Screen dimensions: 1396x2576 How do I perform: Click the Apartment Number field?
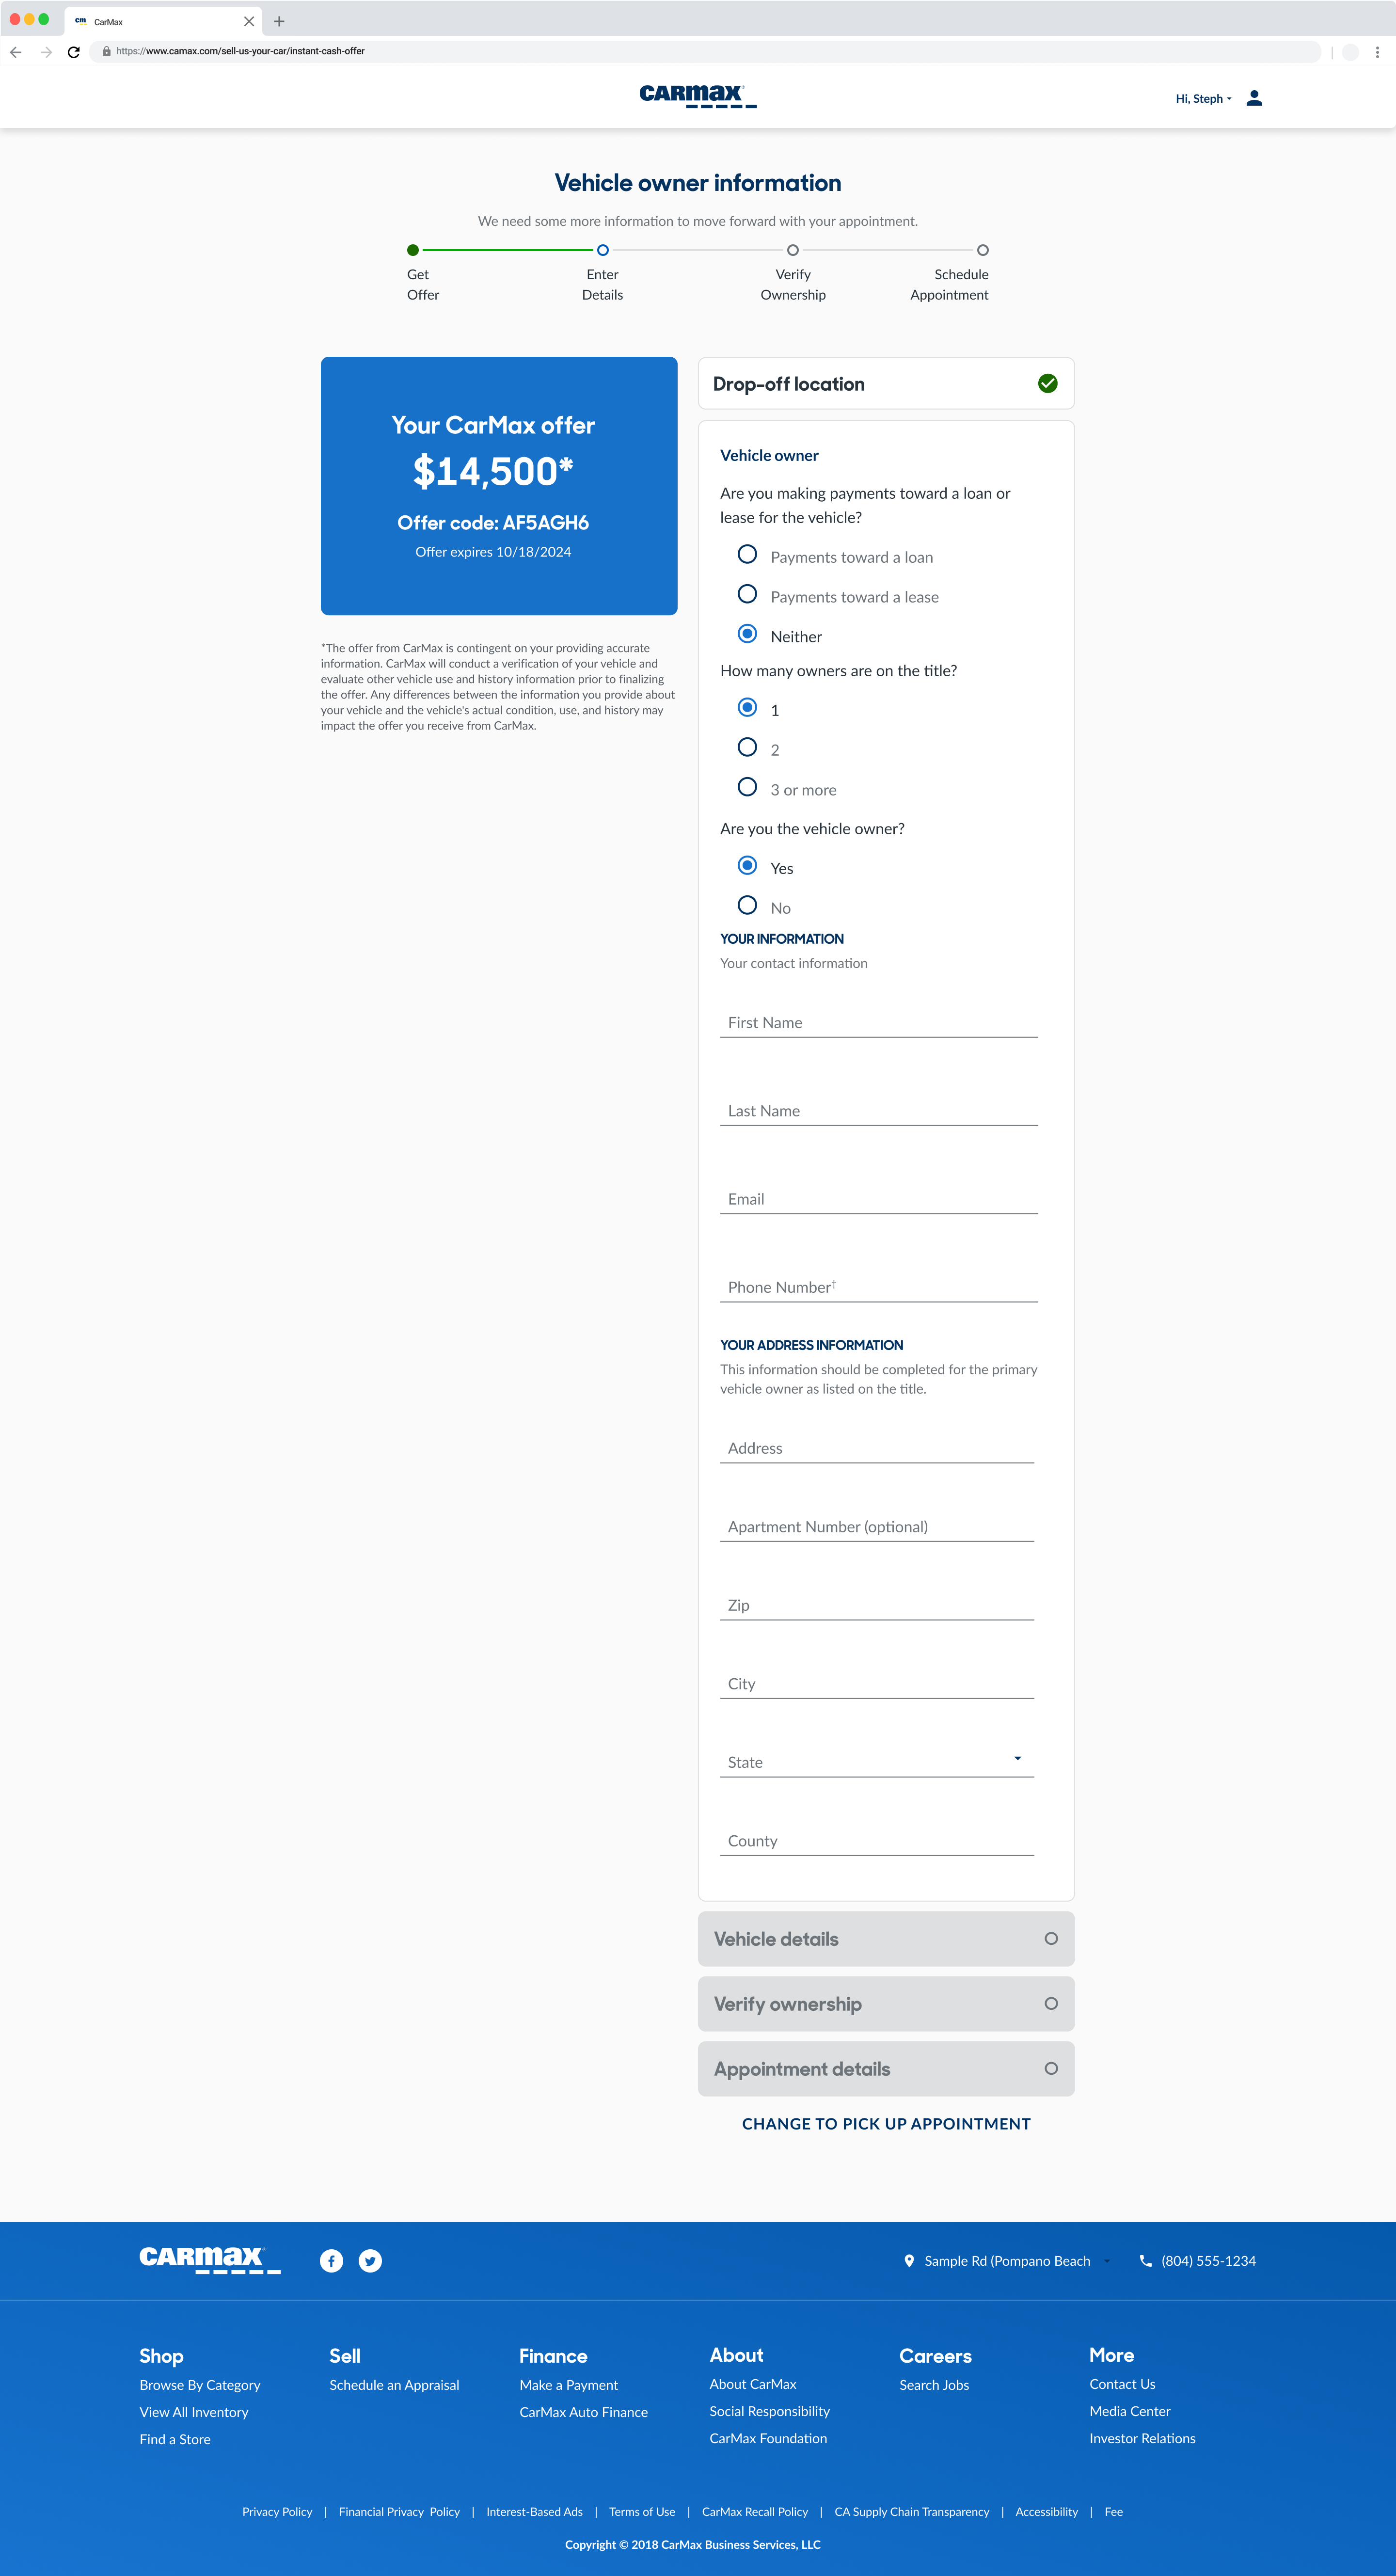point(877,1526)
